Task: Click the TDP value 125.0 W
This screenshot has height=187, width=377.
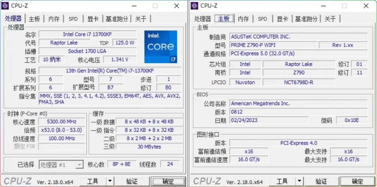Action: click(x=125, y=43)
